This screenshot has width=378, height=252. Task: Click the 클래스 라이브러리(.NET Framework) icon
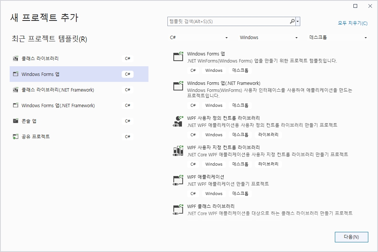pos(15,90)
